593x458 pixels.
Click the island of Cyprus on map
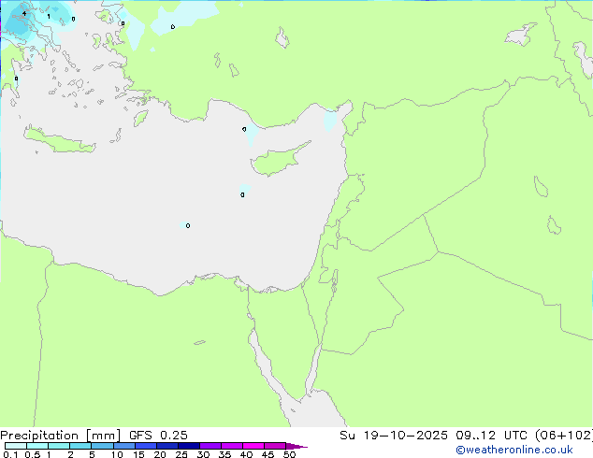tap(276, 161)
